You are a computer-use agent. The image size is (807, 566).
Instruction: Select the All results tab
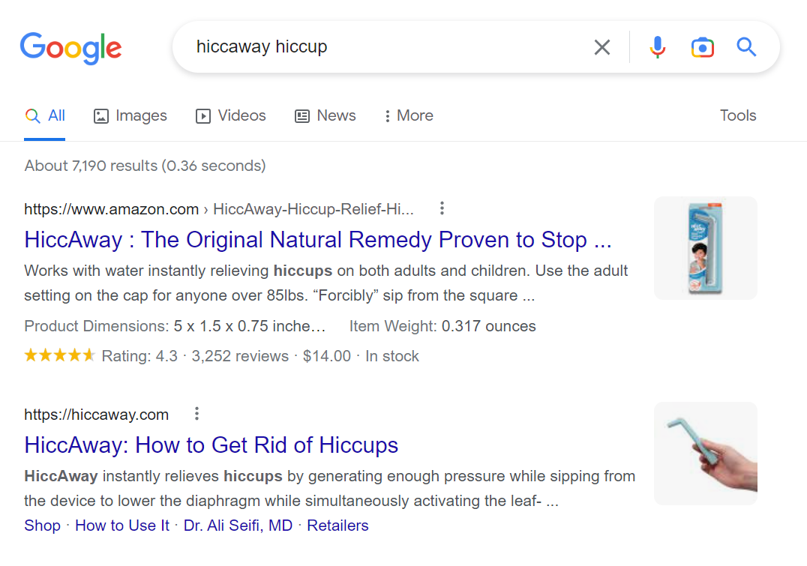point(45,115)
